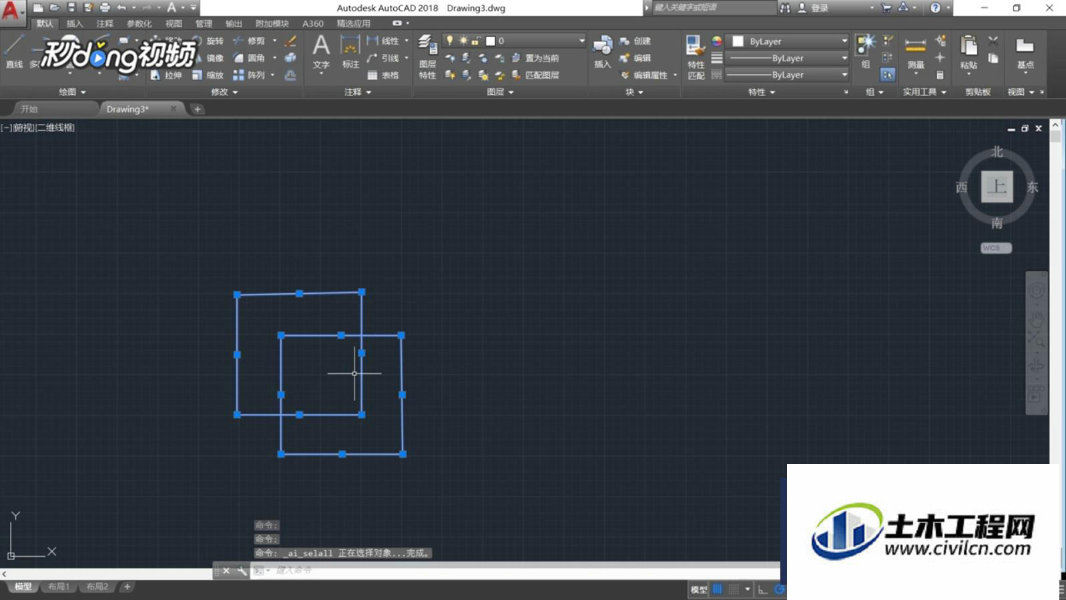
Task: Click Make Current (置为当前) layer button
Action: pos(535,58)
